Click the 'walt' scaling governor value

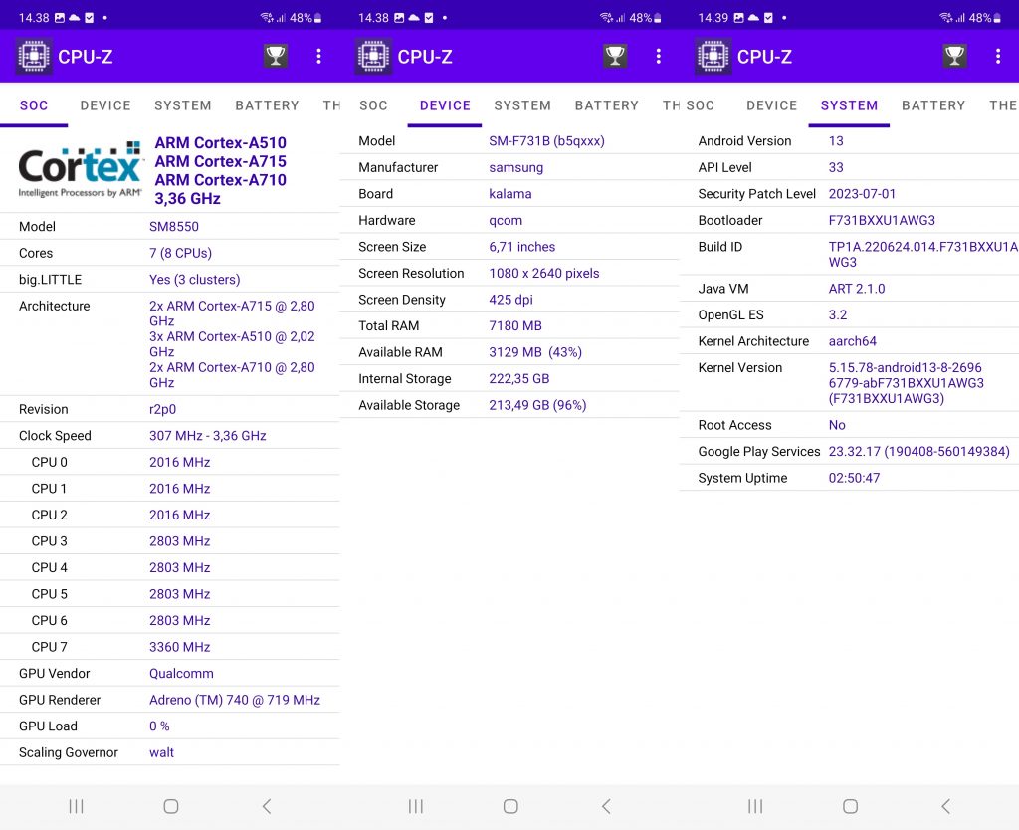tap(162, 752)
